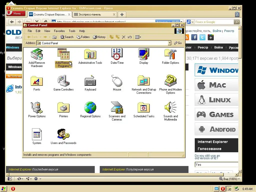Toggle the Folders pane button
Screen dimensions: 256x192
coord(83,37)
